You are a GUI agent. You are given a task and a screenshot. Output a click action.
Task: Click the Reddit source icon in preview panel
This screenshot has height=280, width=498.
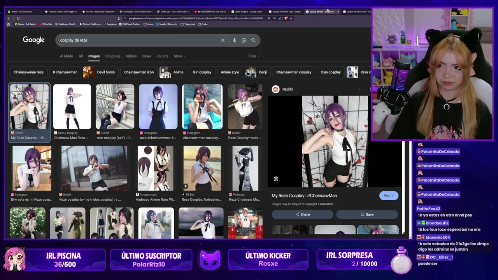275,89
